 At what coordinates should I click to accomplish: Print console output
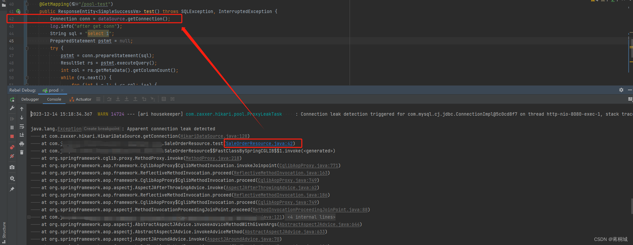click(22, 144)
